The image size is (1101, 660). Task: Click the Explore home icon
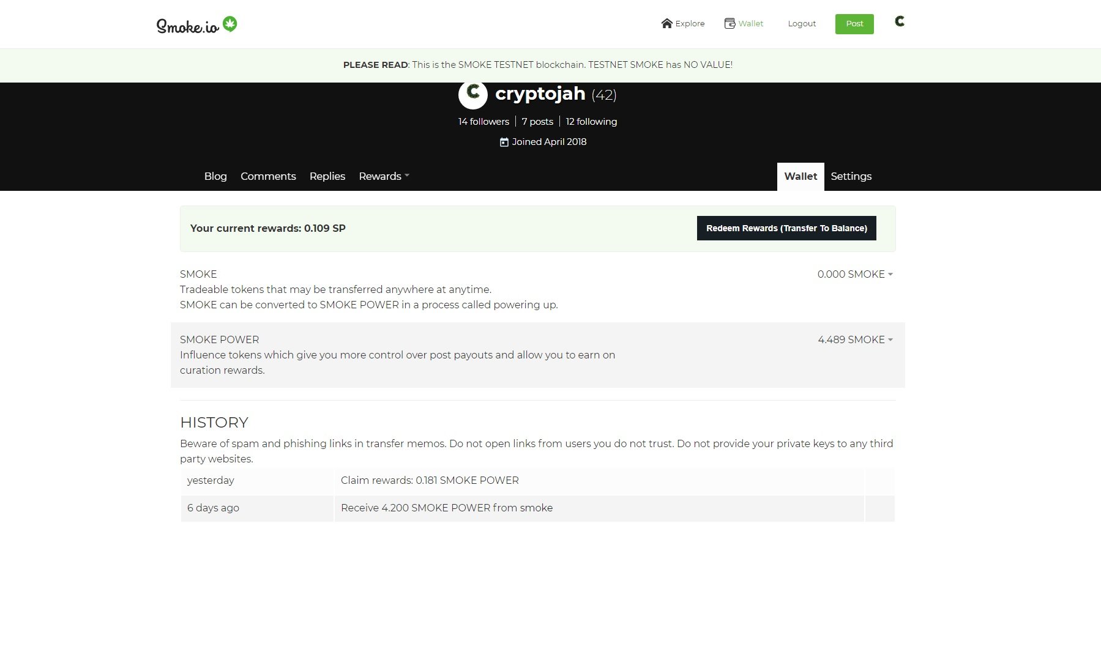point(666,23)
